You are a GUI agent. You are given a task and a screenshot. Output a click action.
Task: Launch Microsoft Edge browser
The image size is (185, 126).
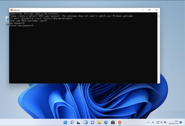pyautogui.click(x=106, y=122)
